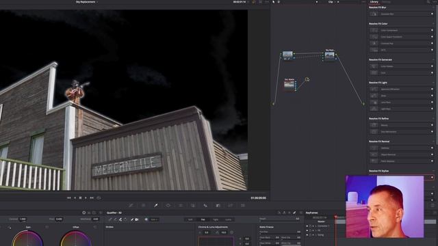
Task: Click the pointer tool above node graph
Action: point(274,2)
